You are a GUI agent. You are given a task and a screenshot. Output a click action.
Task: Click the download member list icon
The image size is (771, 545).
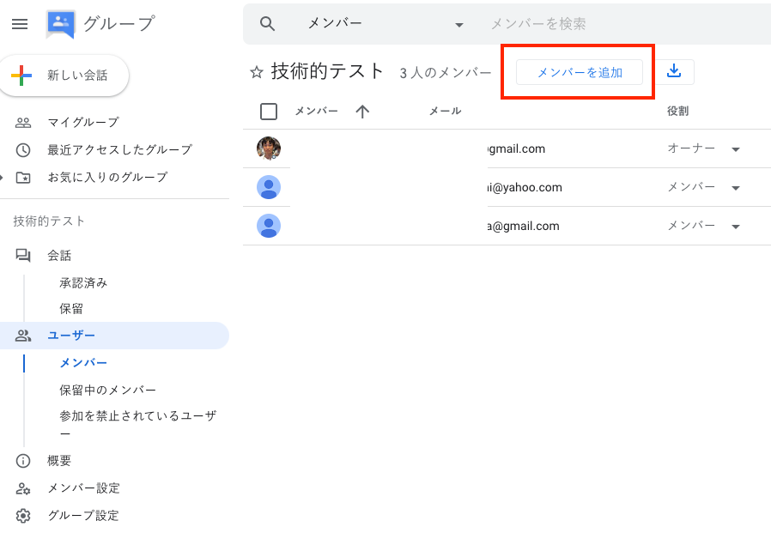click(x=674, y=72)
